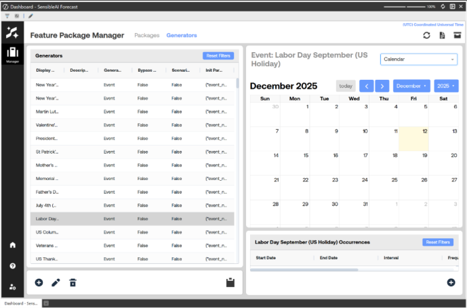467x308 pixels.
Task: Select December 1 on the calendar
Action: pos(295,114)
